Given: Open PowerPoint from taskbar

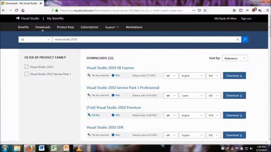Looking at the screenshot, I should [x=66, y=148].
